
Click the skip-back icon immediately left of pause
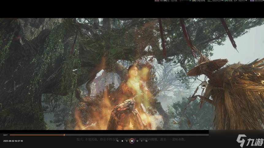[127, 141]
